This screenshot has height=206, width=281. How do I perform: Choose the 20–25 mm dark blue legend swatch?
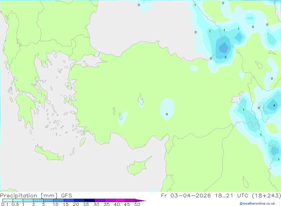coord(79,200)
